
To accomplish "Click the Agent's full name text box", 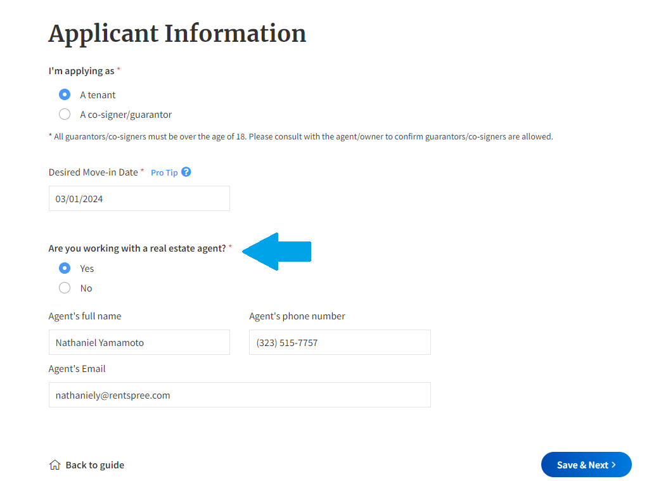I will point(139,342).
